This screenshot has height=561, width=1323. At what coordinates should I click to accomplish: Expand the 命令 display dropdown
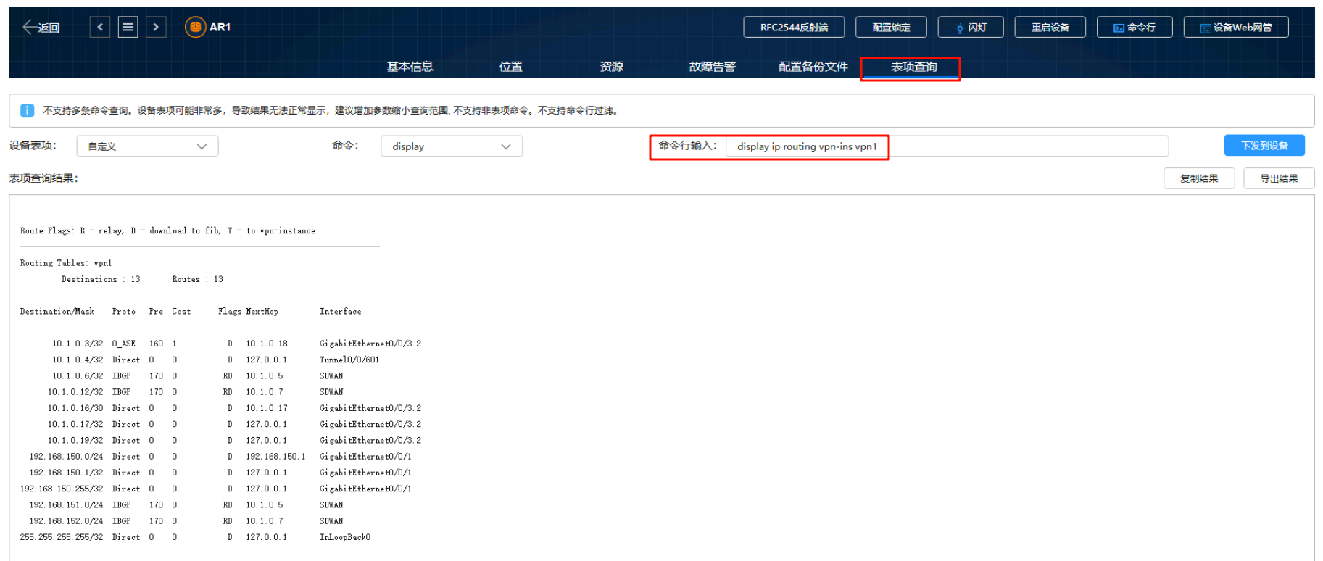tap(451, 146)
